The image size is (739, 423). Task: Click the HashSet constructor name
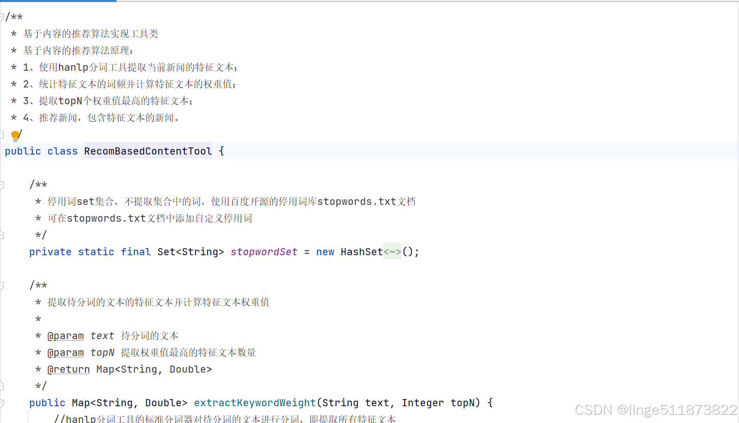point(362,252)
